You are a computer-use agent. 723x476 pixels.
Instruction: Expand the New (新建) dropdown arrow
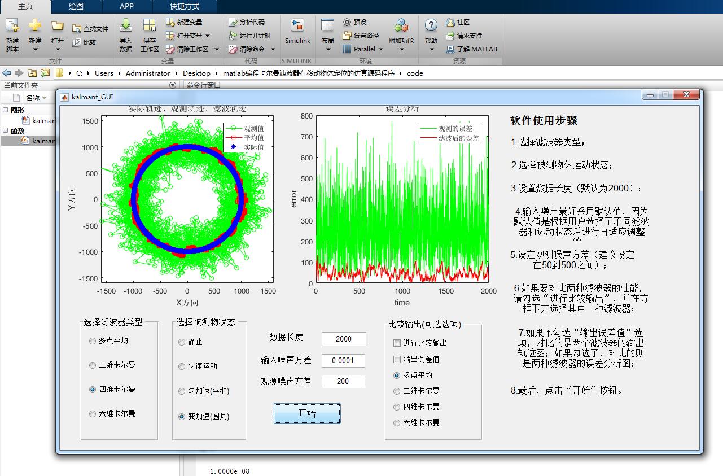pos(35,49)
